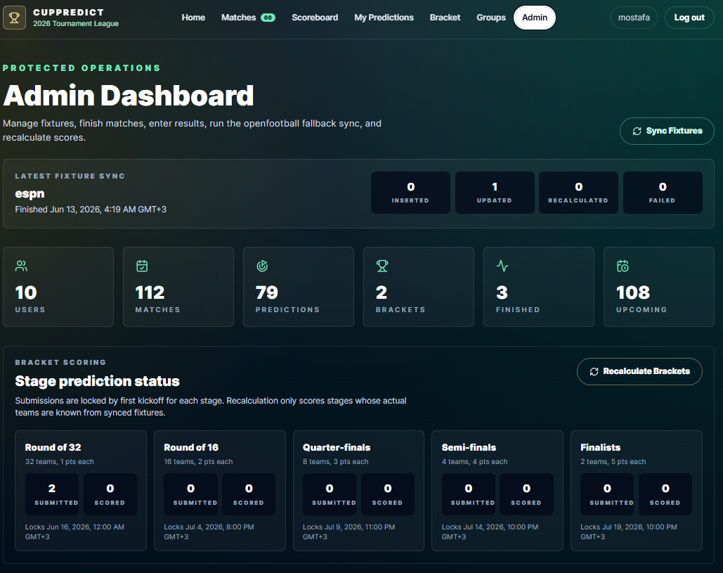723x573 pixels.
Task: Click Recalculate Brackets button
Action: pyautogui.click(x=639, y=371)
